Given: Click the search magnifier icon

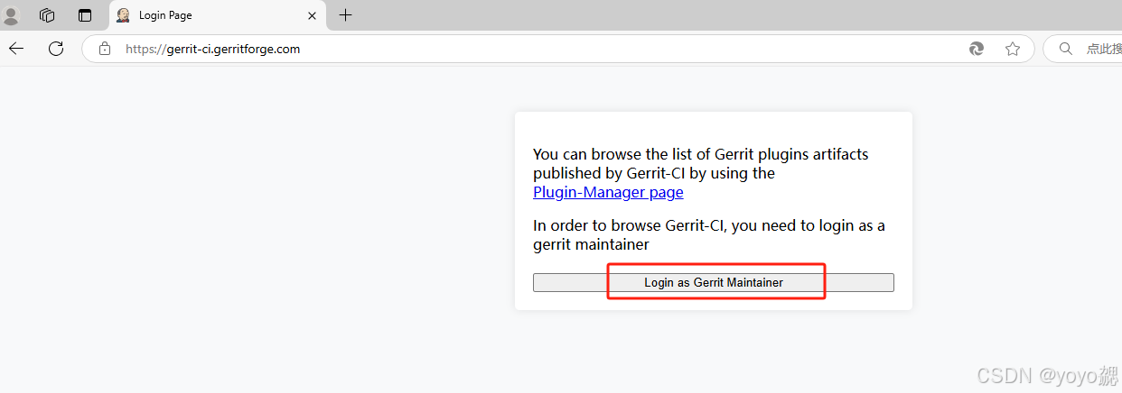Looking at the screenshot, I should point(1066,49).
